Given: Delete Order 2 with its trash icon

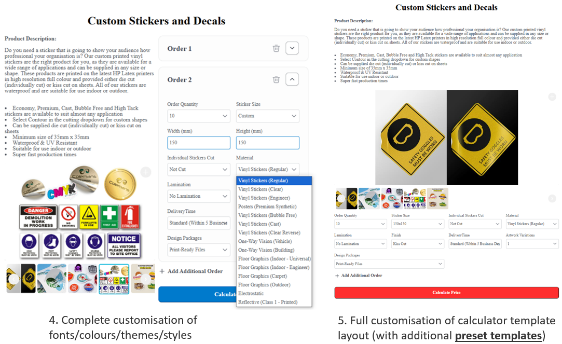Looking at the screenshot, I should tap(276, 79).
